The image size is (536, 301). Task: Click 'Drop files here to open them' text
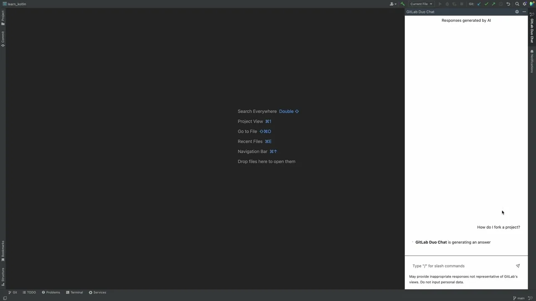[x=266, y=162]
